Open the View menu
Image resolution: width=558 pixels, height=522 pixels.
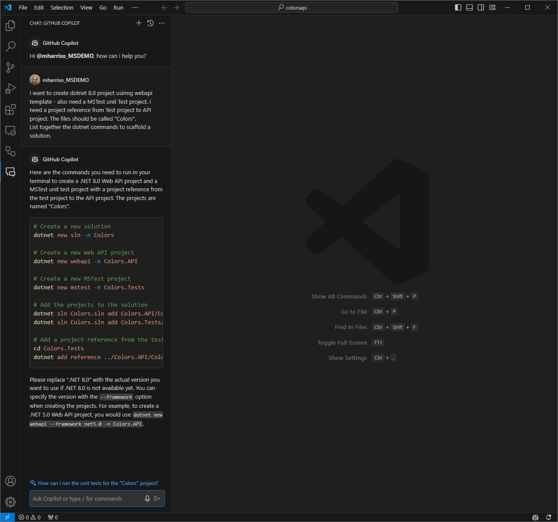click(86, 7)
